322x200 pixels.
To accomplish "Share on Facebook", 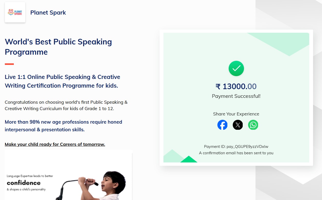I will tap(222, 125).
